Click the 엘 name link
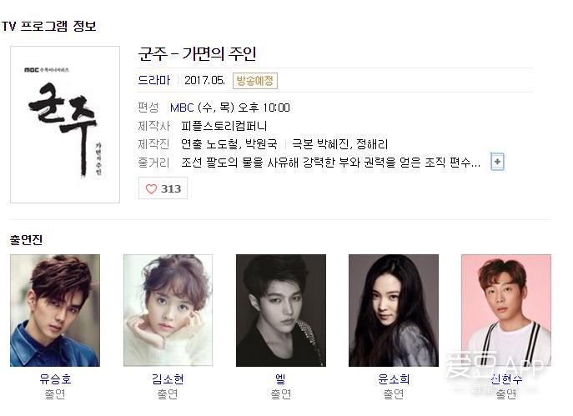The height and width of the screenshot is (416, 573). click(280, 378)
